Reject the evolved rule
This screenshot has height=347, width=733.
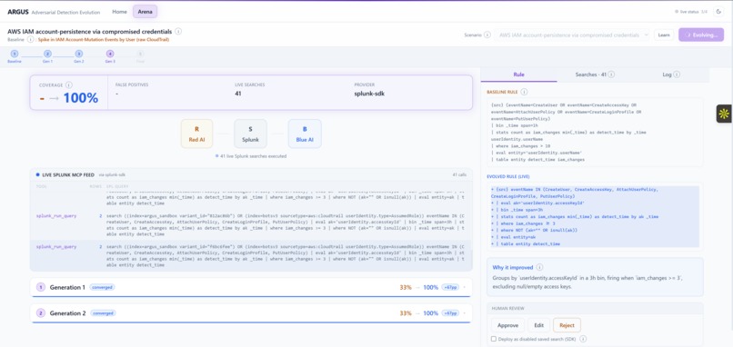(x=567, y=325)
